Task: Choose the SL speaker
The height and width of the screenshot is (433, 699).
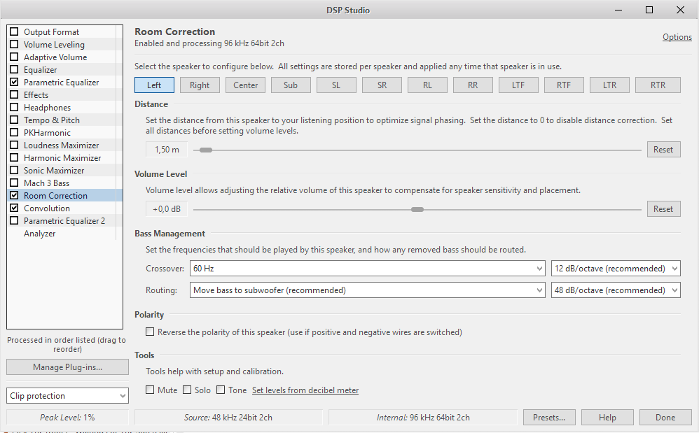Action: (x=336, y=85)
